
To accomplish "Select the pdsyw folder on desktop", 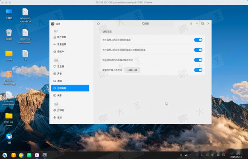I will tap(9, 56).
